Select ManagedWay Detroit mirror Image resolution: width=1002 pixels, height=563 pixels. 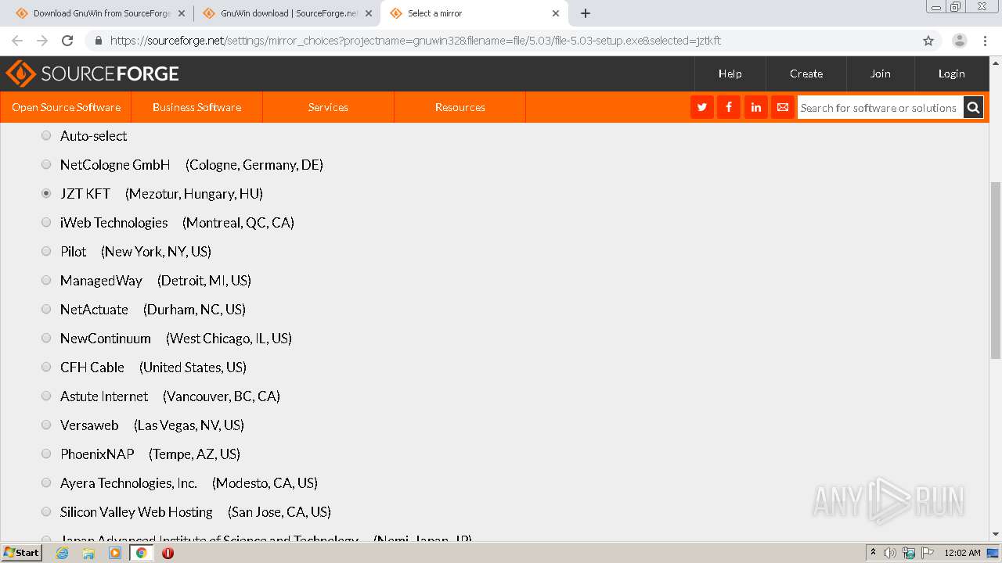click(46, 280)
